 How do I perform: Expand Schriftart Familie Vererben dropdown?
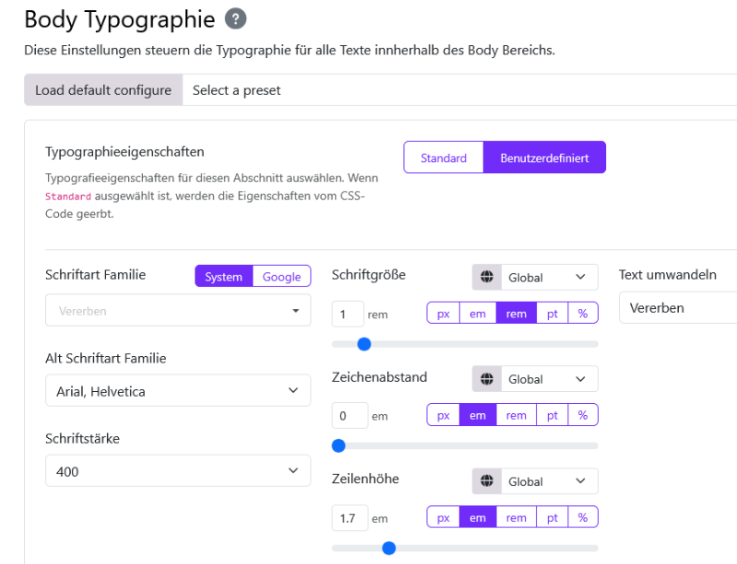178,311
